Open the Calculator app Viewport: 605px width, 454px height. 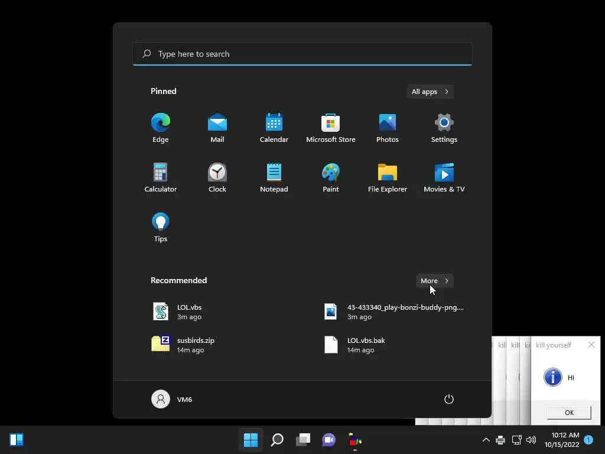(161, 177)
